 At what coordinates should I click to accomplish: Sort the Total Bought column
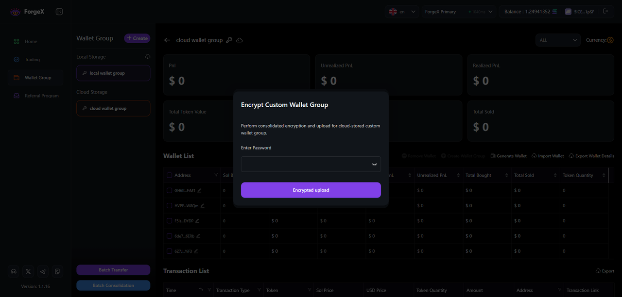(507, 175)
